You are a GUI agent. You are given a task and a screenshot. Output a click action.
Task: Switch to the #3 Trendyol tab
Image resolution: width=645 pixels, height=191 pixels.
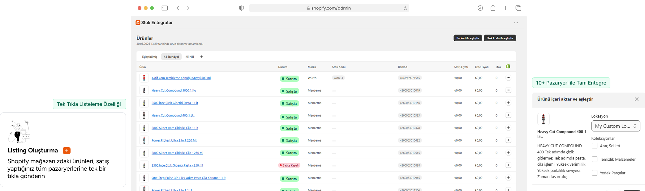[171, 57]
